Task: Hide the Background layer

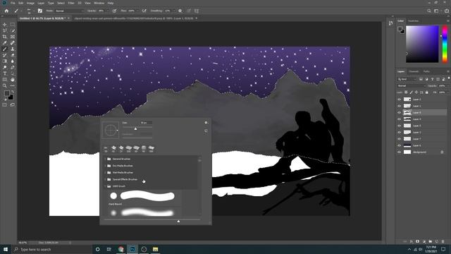Action: click(399, 152)
